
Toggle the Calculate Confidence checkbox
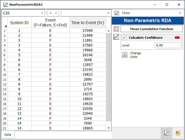pyautogui.click(x=124, y=38)
